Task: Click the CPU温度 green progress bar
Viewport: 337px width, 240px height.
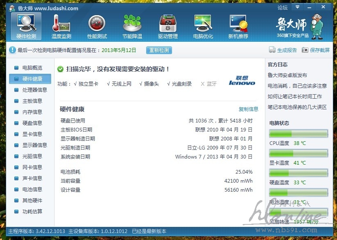Action: tap(298, 134)
